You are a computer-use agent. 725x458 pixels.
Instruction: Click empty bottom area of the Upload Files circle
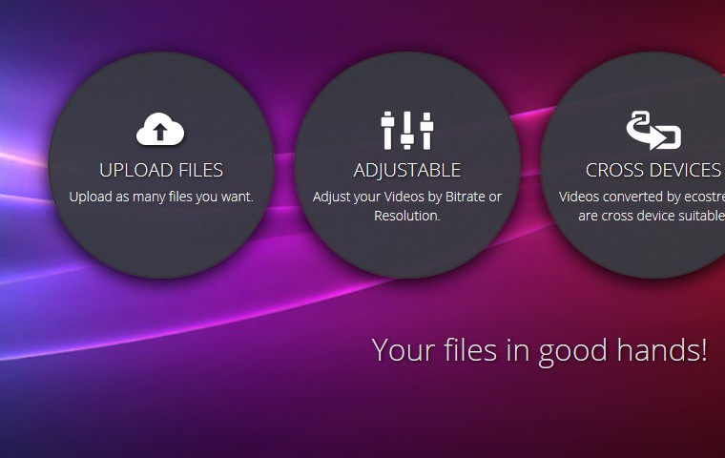pos(161,246)
